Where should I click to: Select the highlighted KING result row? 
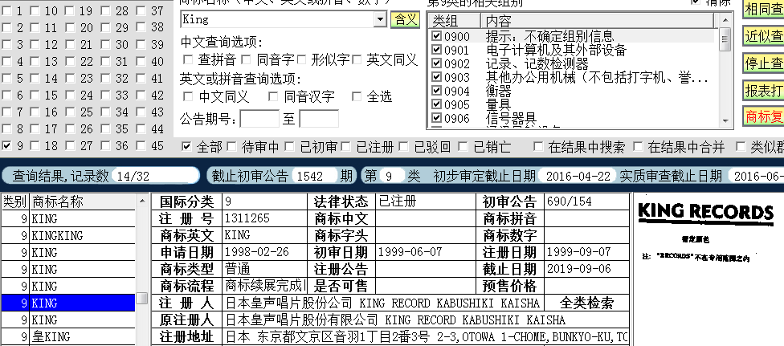click(68, 303)
